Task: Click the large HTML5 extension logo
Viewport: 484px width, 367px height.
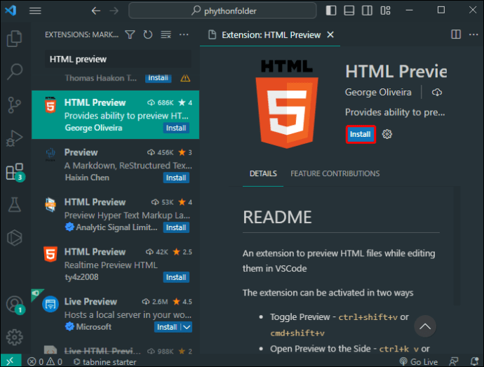Action: coord(287,104)
